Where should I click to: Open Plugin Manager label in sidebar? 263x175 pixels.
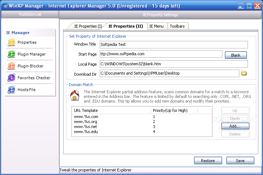click(x=32, y=54)
